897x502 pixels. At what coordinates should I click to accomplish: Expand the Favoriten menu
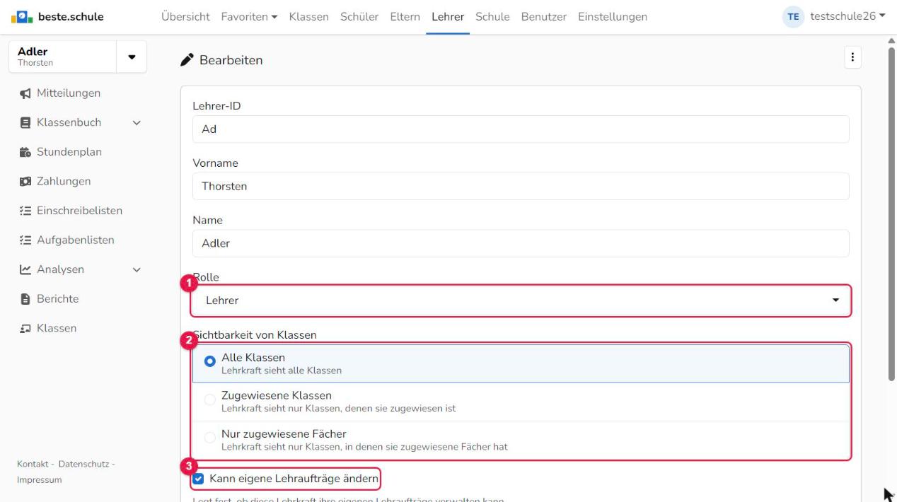249,16
